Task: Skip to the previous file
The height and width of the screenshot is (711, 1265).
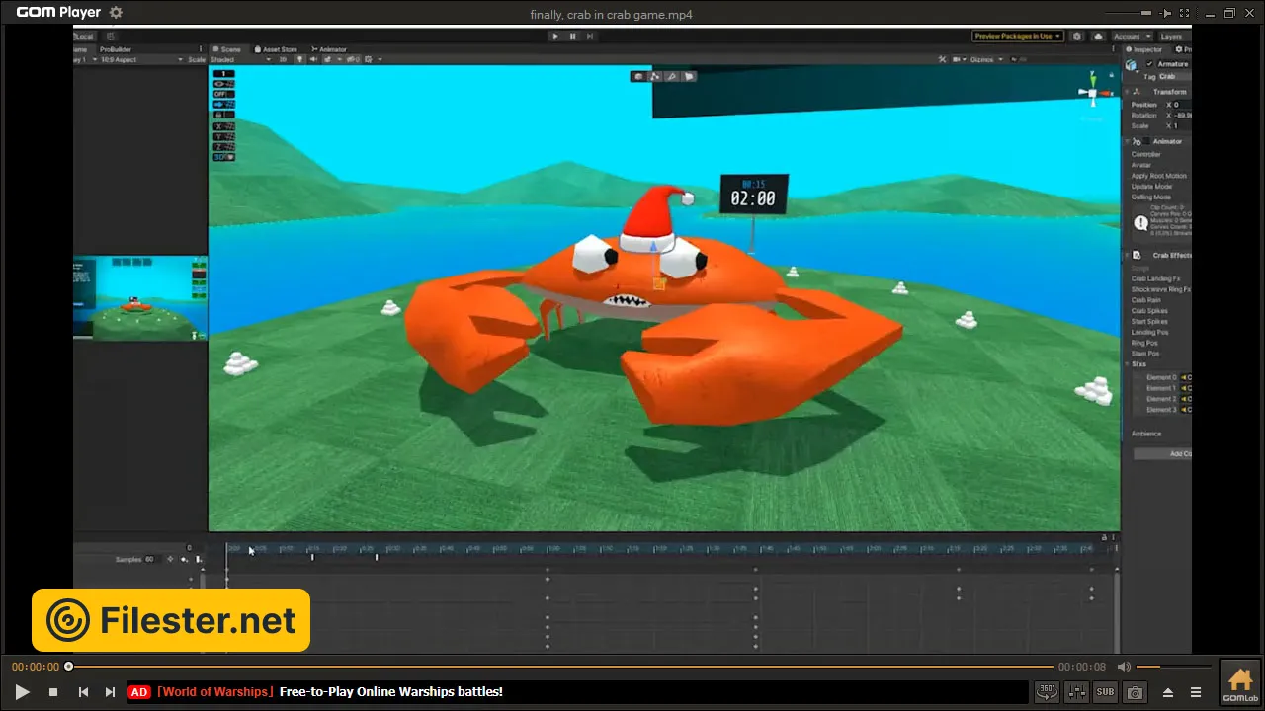Action: [x=84, y=692]
